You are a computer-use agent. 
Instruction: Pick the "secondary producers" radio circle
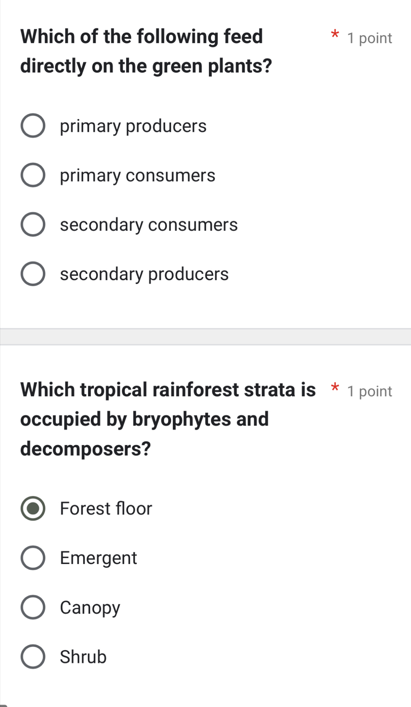coord(33,274)
